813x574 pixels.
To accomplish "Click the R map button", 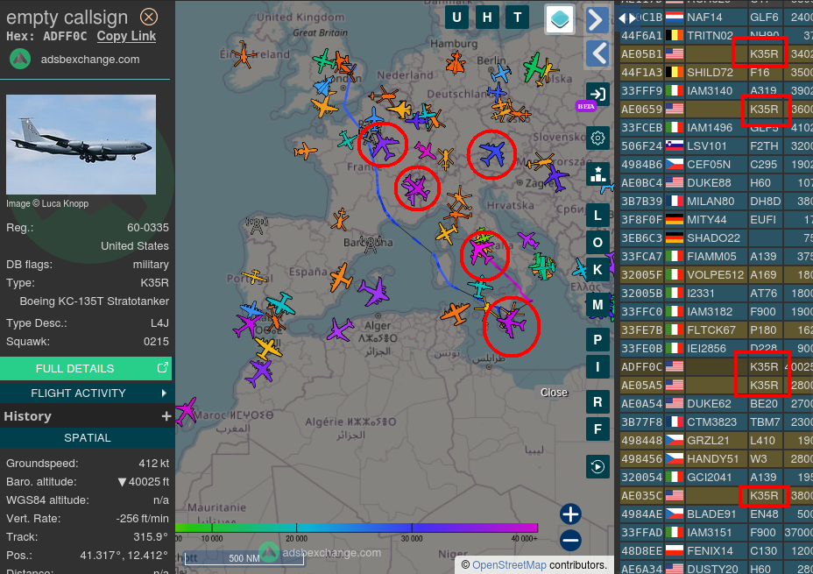I will point(597,402).
